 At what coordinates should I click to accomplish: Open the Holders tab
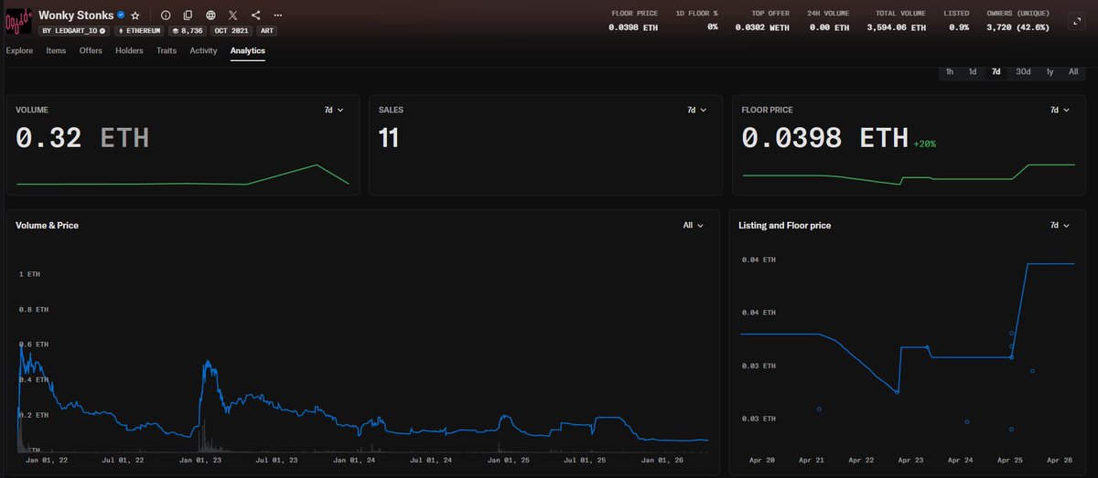pyautogui.click(x=129, y=51)
